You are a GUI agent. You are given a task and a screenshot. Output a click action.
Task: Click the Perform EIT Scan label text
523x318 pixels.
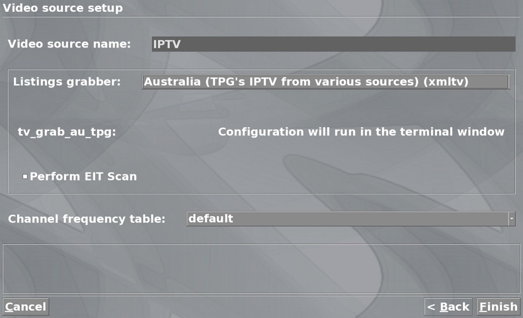[x=83, y=177]
